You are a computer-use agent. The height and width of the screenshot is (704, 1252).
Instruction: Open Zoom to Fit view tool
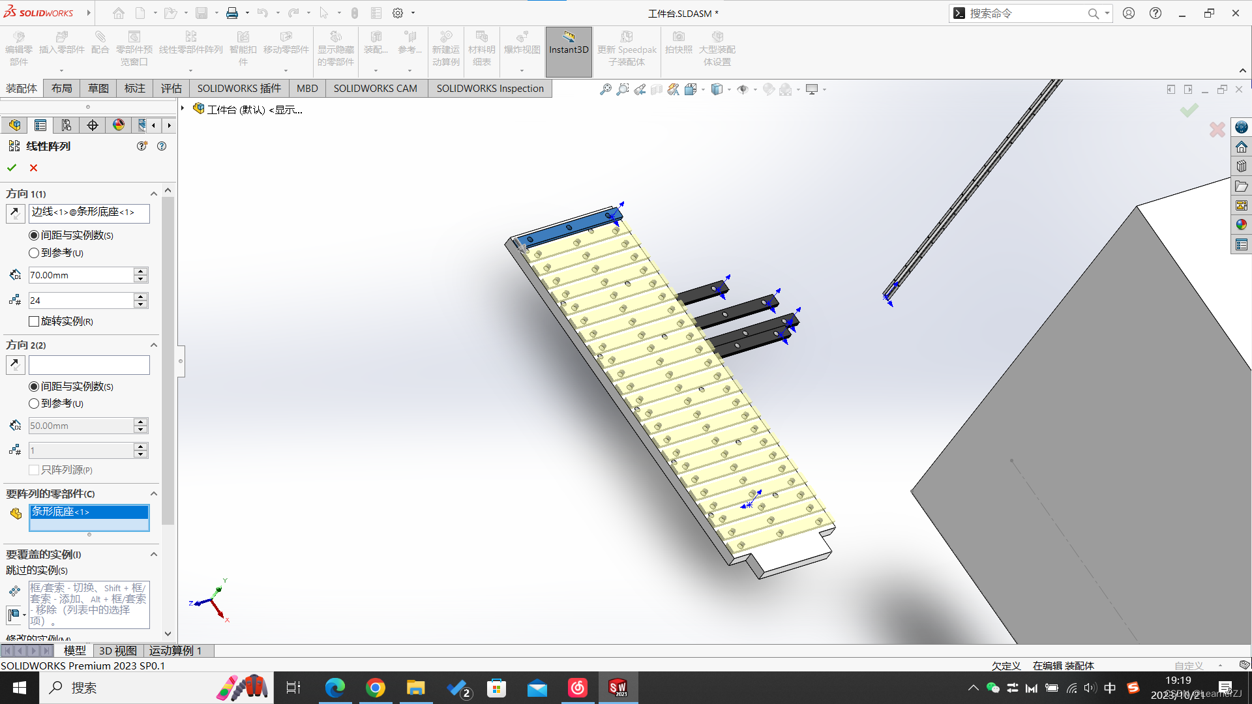[606, 89]
